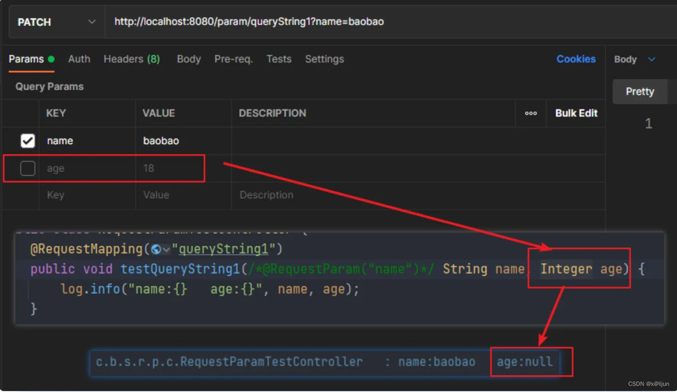Click the three-dots column options icon

coord(531,113)
